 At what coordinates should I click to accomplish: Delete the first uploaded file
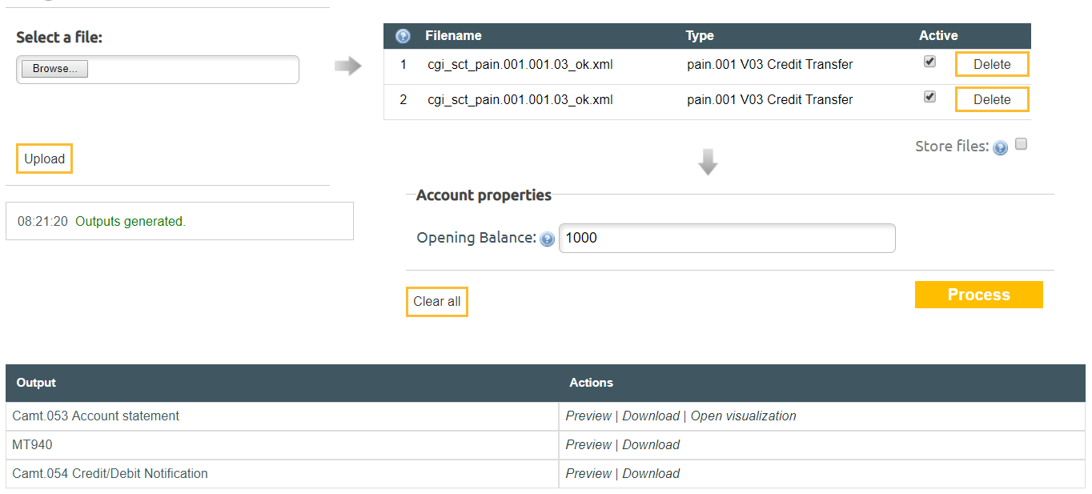992,64
